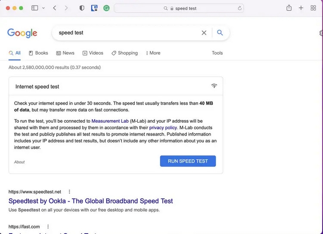Click the blue magnifier search icon
This screenshot has height=234, width=323.
220,33
